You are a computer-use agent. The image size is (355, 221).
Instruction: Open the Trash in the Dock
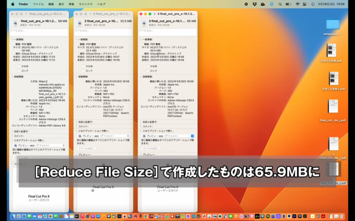(x=342, y=216)
